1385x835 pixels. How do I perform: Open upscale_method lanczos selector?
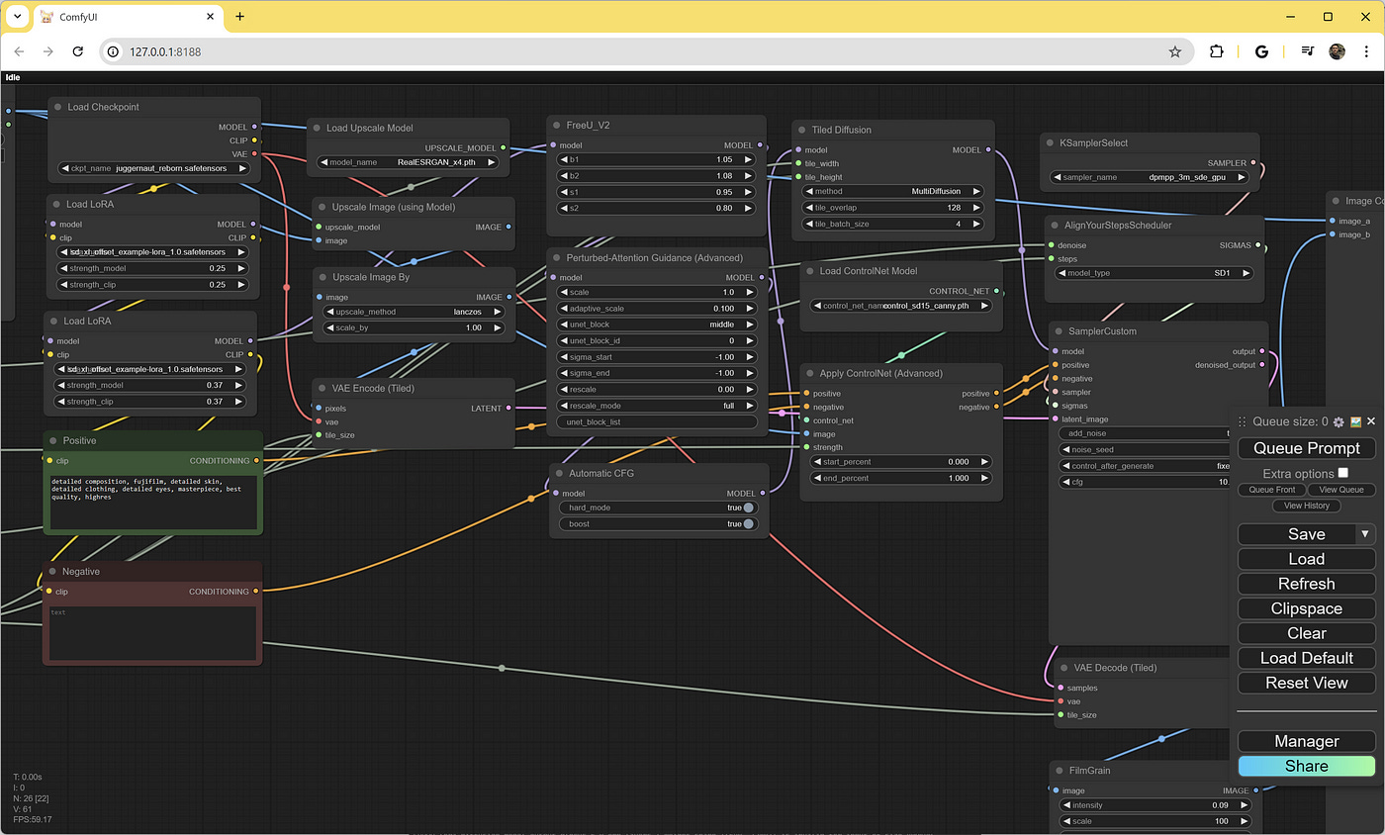(x=414, y=312)
